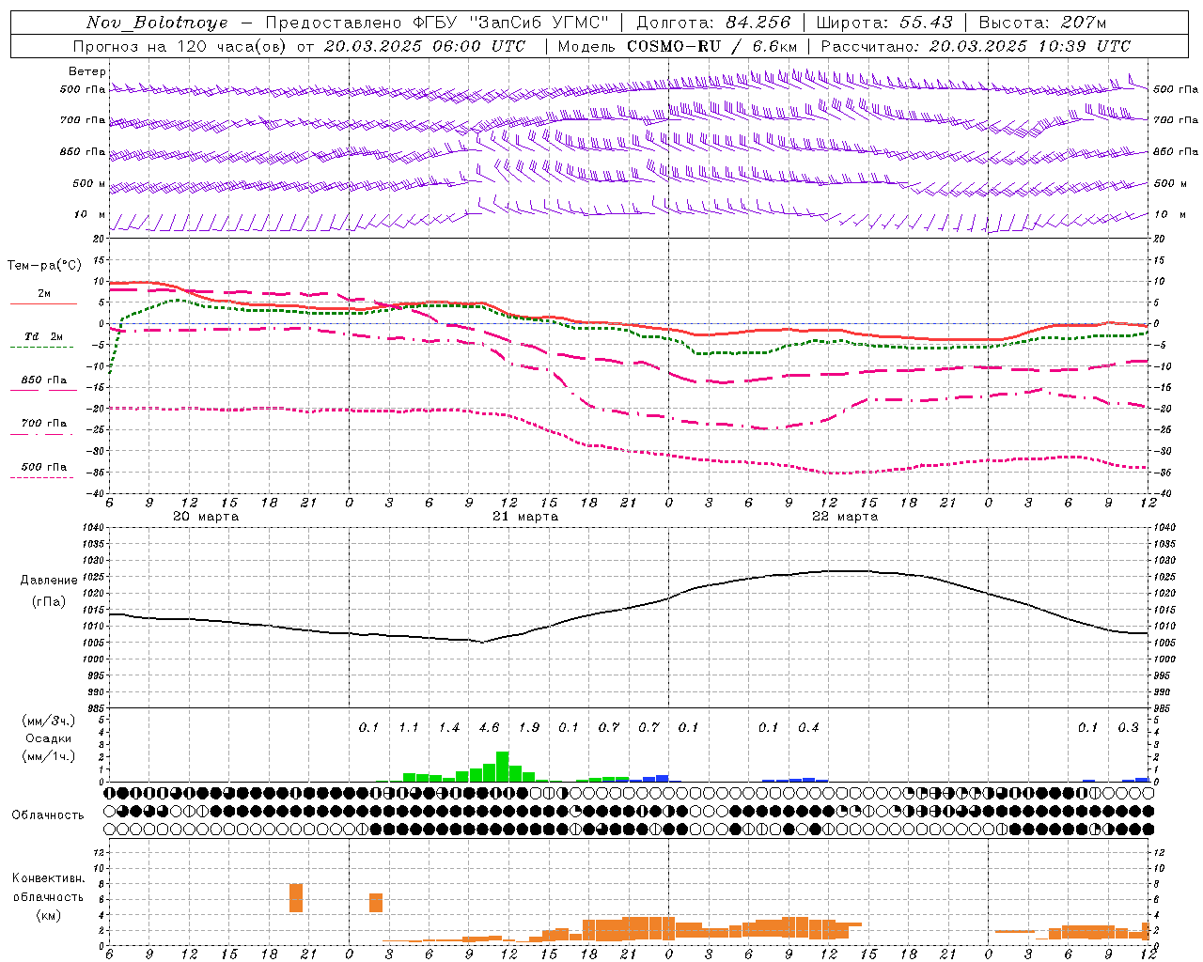Click the 0.3 precipitation total value
1203x962 pixels.
[x=1128, y=727]
